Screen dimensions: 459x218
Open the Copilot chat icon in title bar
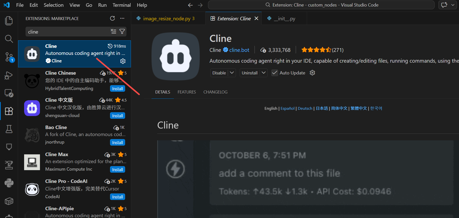[x=444, y=5]
